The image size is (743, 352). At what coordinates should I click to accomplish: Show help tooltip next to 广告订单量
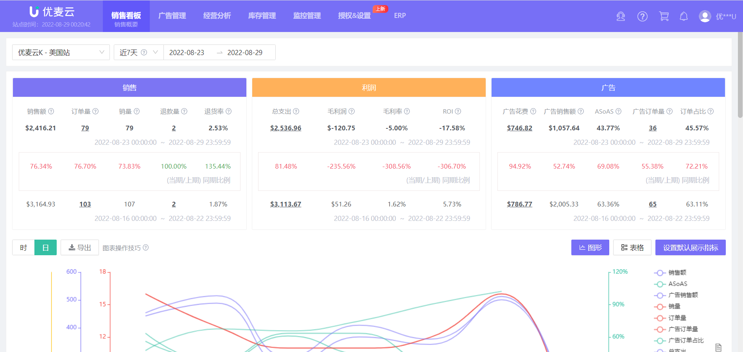[x=669, y=111]
